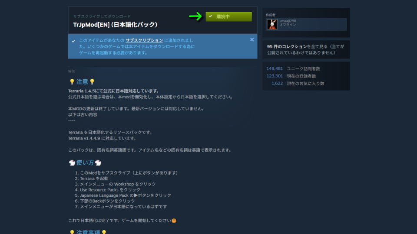Click left squirrel emoji beside 使い方 heading
Image resolution: width=417 pixels, height=234 pixels.
click(x=72, y=162)
